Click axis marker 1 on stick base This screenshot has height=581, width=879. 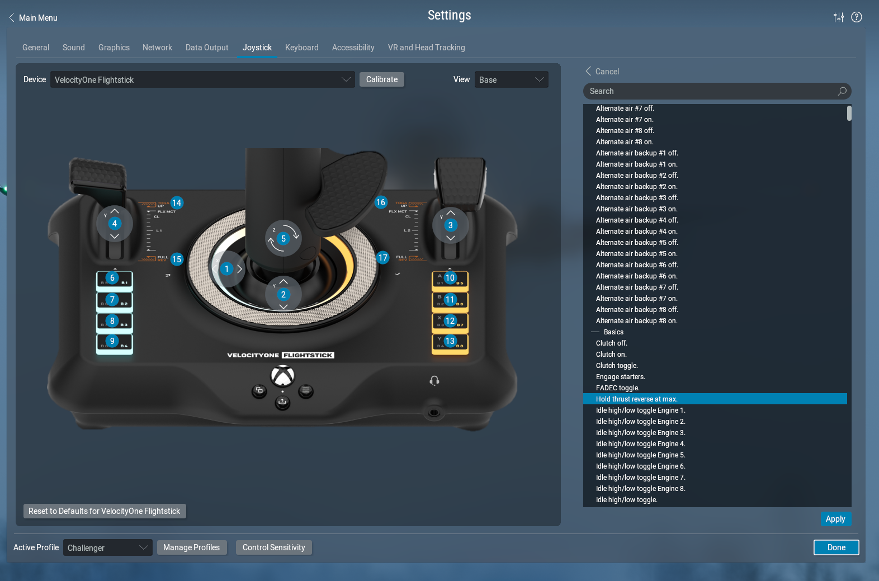coord(227,269)
